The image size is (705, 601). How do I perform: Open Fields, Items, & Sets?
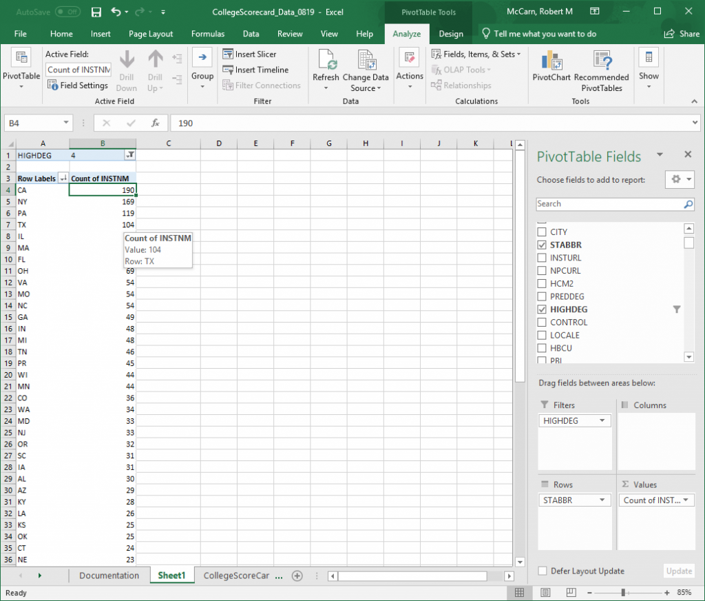tap(476, 54)
